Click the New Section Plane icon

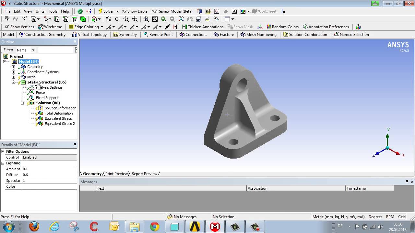tap(200, 11)
